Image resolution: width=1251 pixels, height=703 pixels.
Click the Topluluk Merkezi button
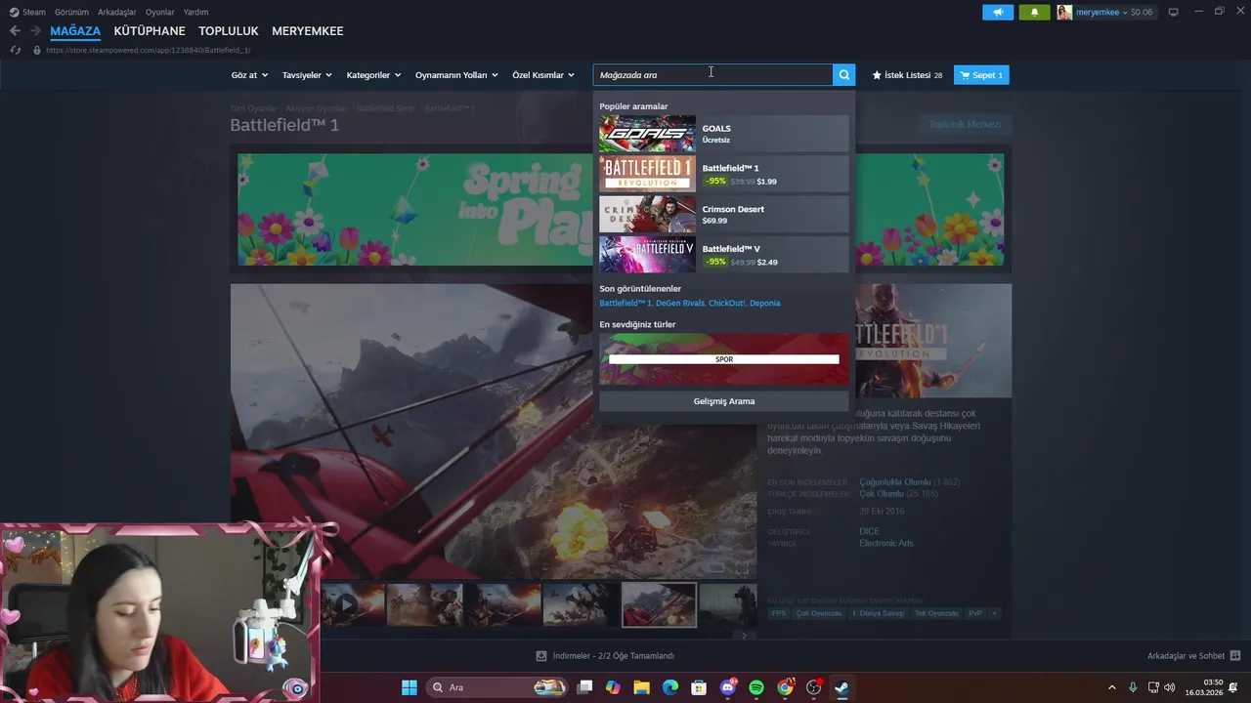(965, 124)
